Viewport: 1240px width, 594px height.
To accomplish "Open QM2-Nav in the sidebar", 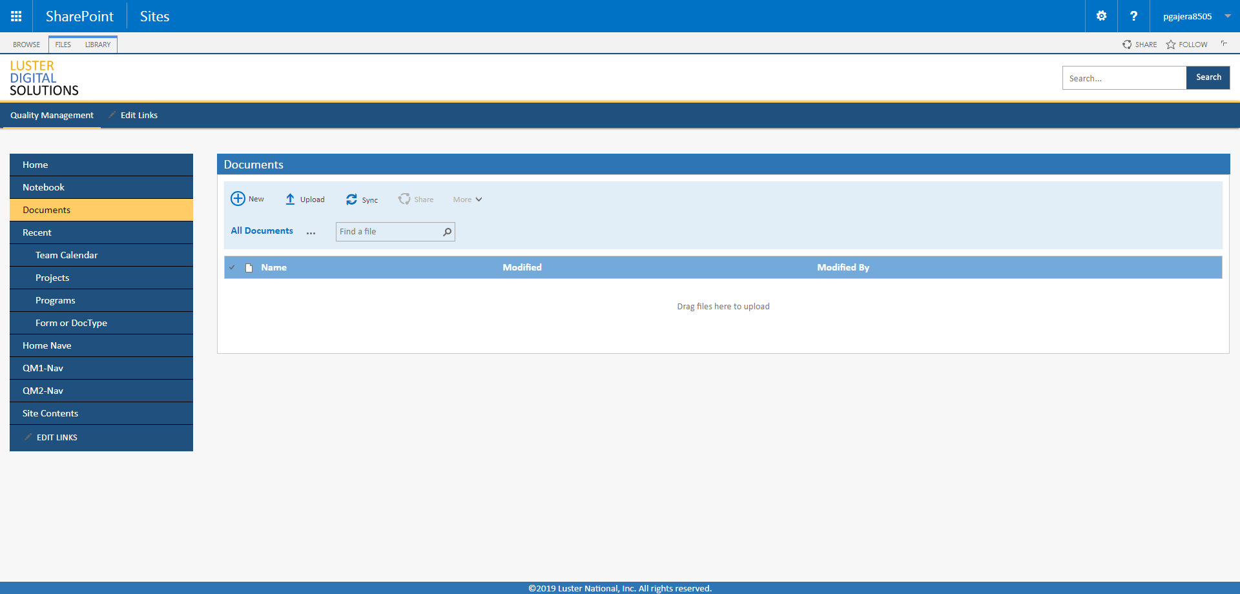I will click(101, 391).
